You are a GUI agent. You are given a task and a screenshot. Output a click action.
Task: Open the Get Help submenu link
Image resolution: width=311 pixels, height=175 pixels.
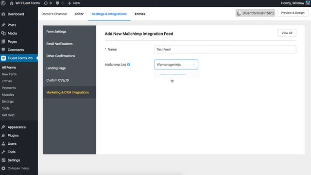8,115
